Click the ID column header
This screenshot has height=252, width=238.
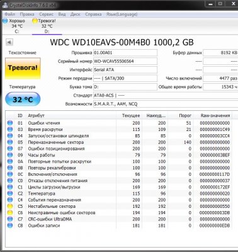20,116
